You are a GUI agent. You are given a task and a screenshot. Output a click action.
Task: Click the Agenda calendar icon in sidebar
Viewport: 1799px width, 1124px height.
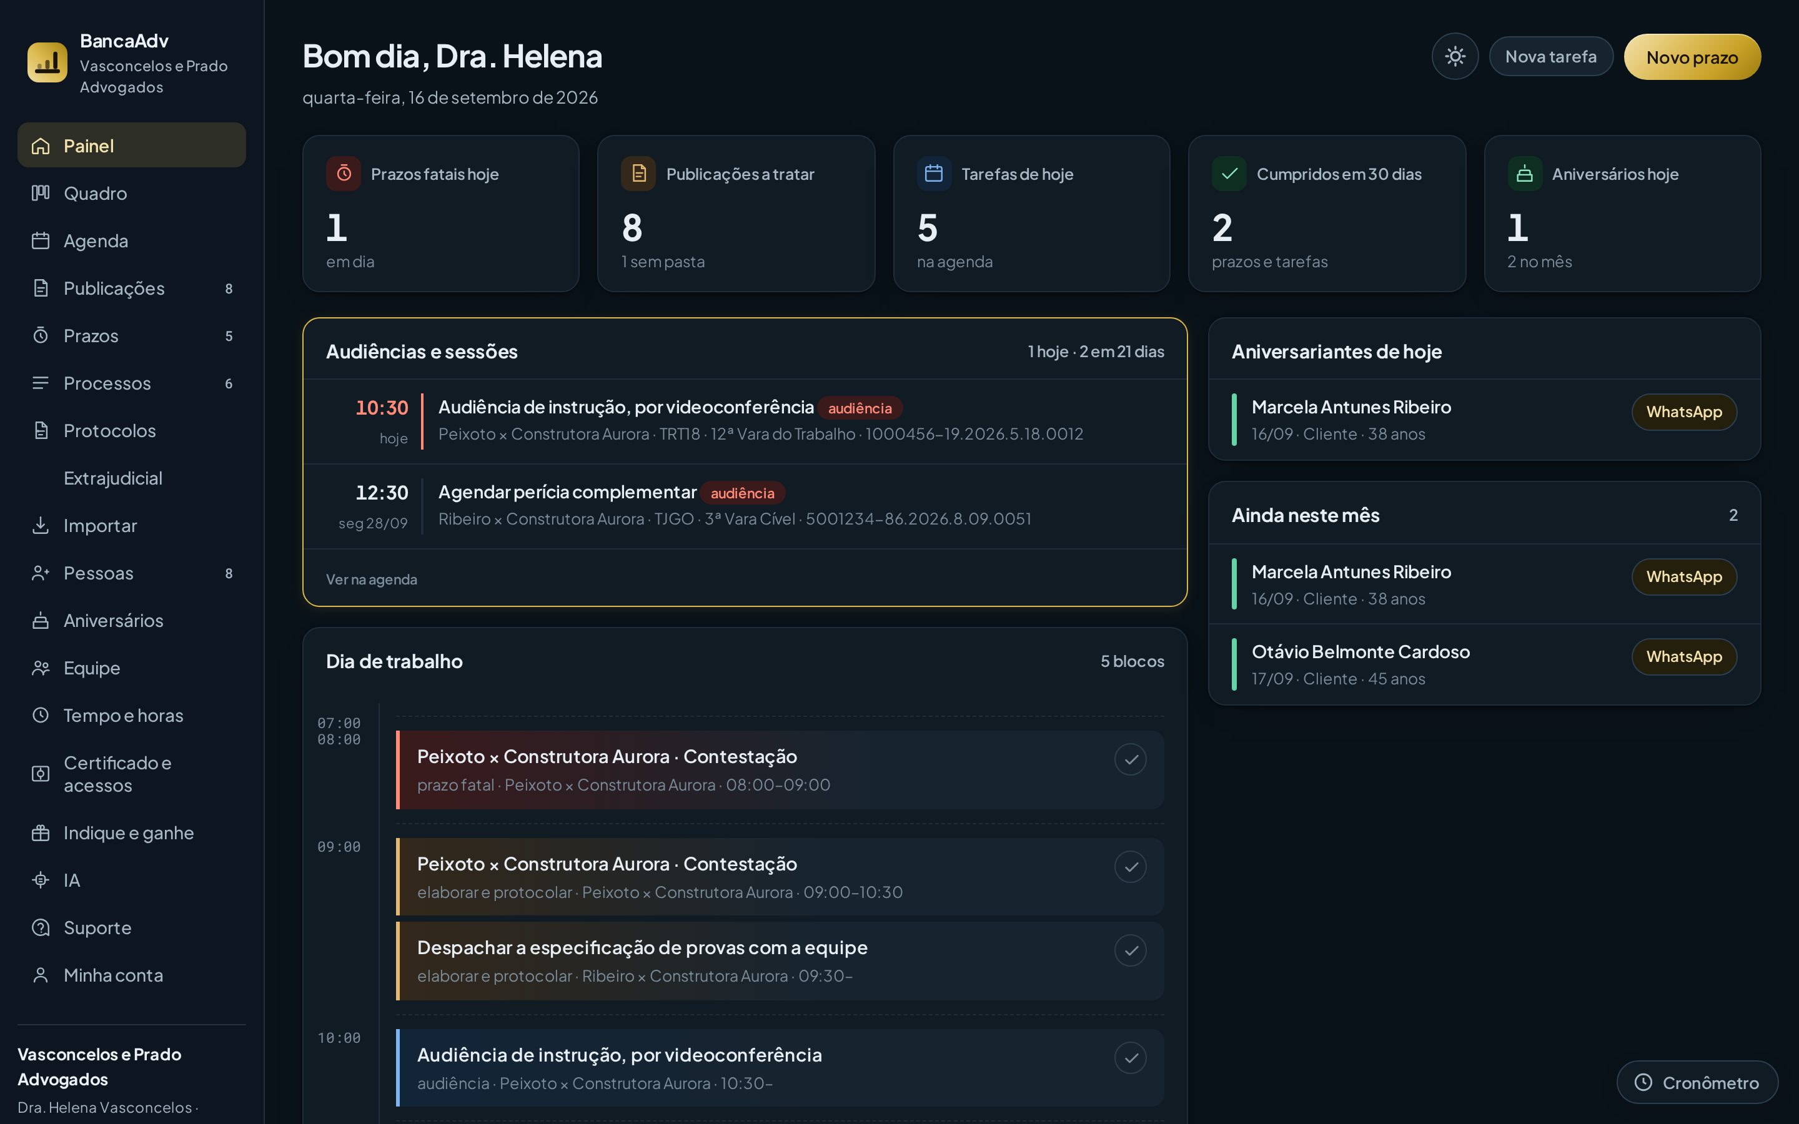click(41, 241)
